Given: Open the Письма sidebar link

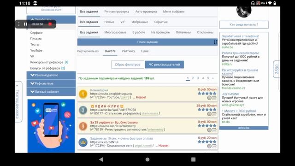Looking at the screenshot, I should (36, 39).
